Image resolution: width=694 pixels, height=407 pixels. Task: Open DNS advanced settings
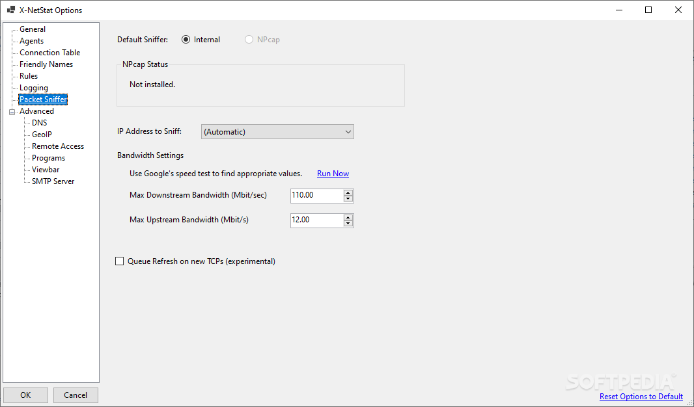[39, 123]
